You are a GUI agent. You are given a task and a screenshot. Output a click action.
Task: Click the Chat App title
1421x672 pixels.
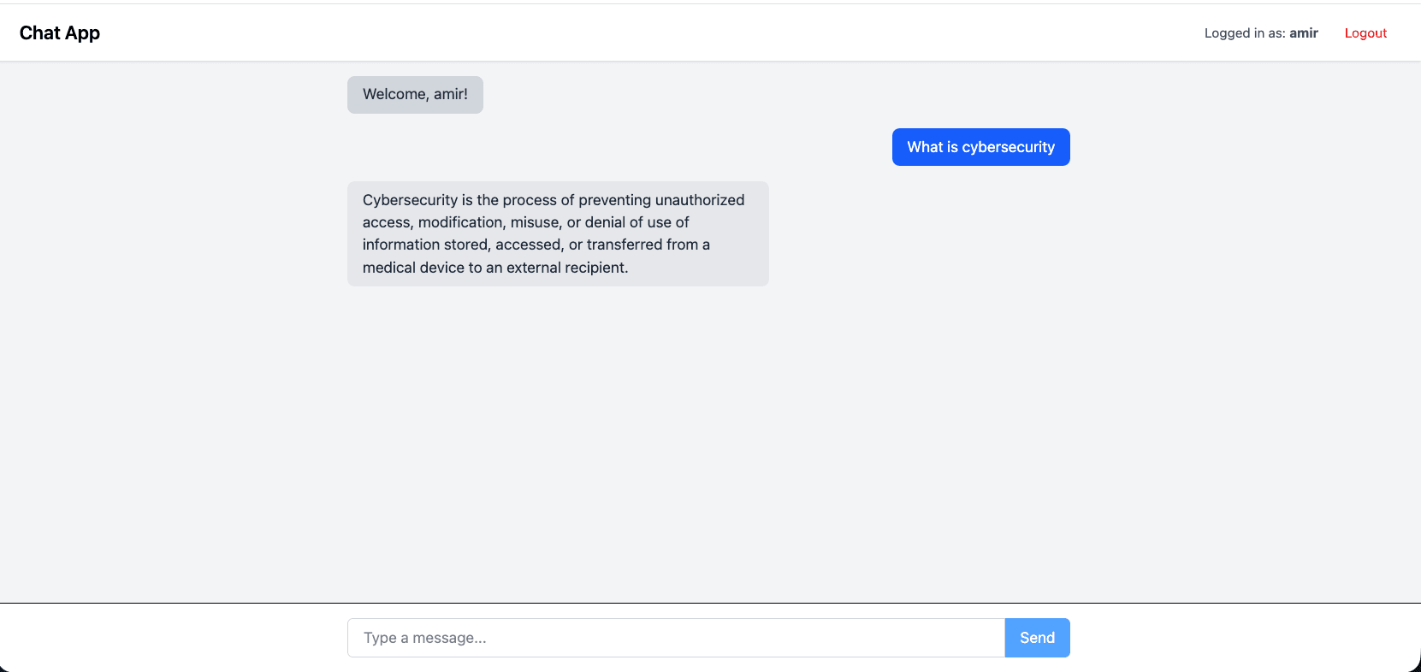point(60,33)
